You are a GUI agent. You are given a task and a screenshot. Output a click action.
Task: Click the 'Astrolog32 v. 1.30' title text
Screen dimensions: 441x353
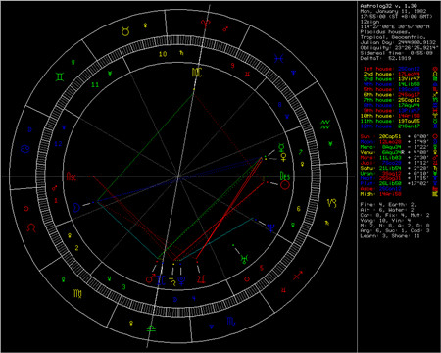(x=388, y=6)
